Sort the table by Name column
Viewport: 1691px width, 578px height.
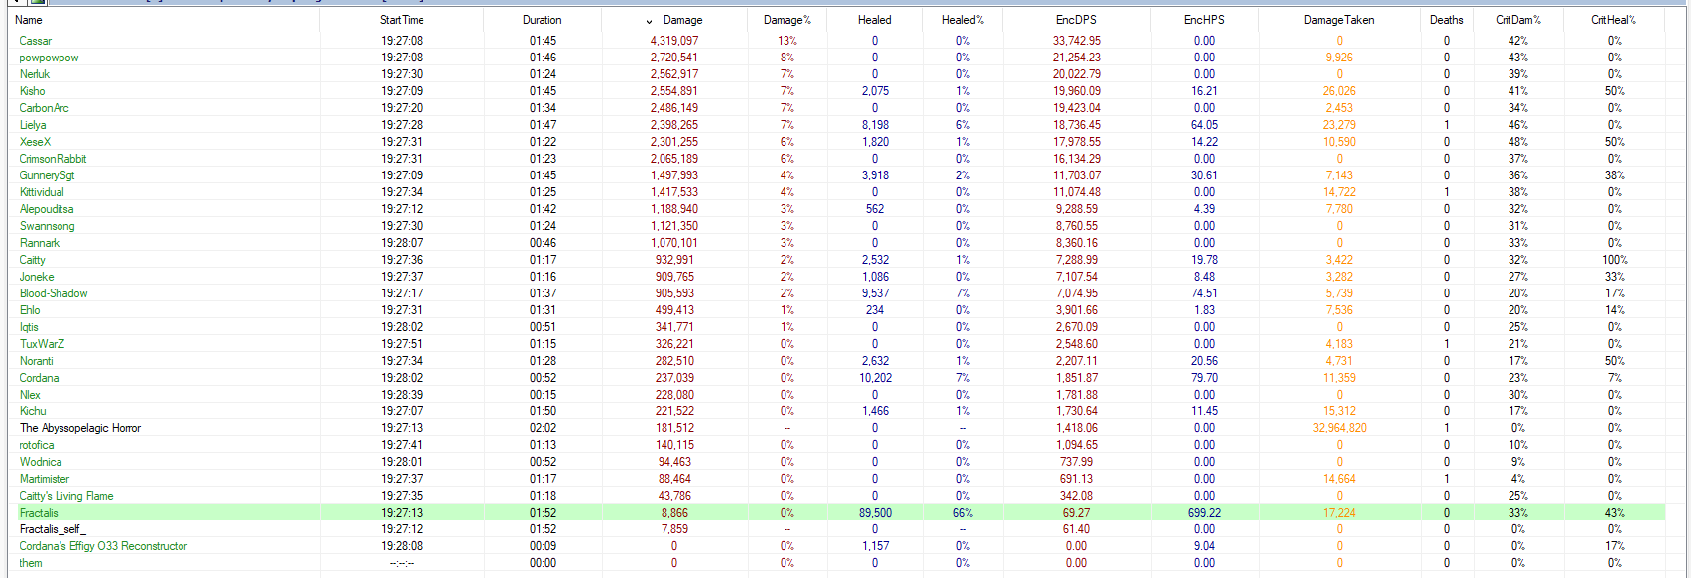tap(29, 20)
